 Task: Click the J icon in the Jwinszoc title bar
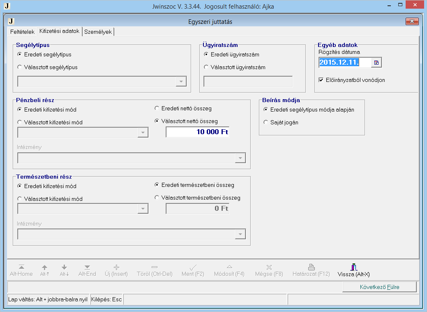pyautogui.click(x=7, y=6)
